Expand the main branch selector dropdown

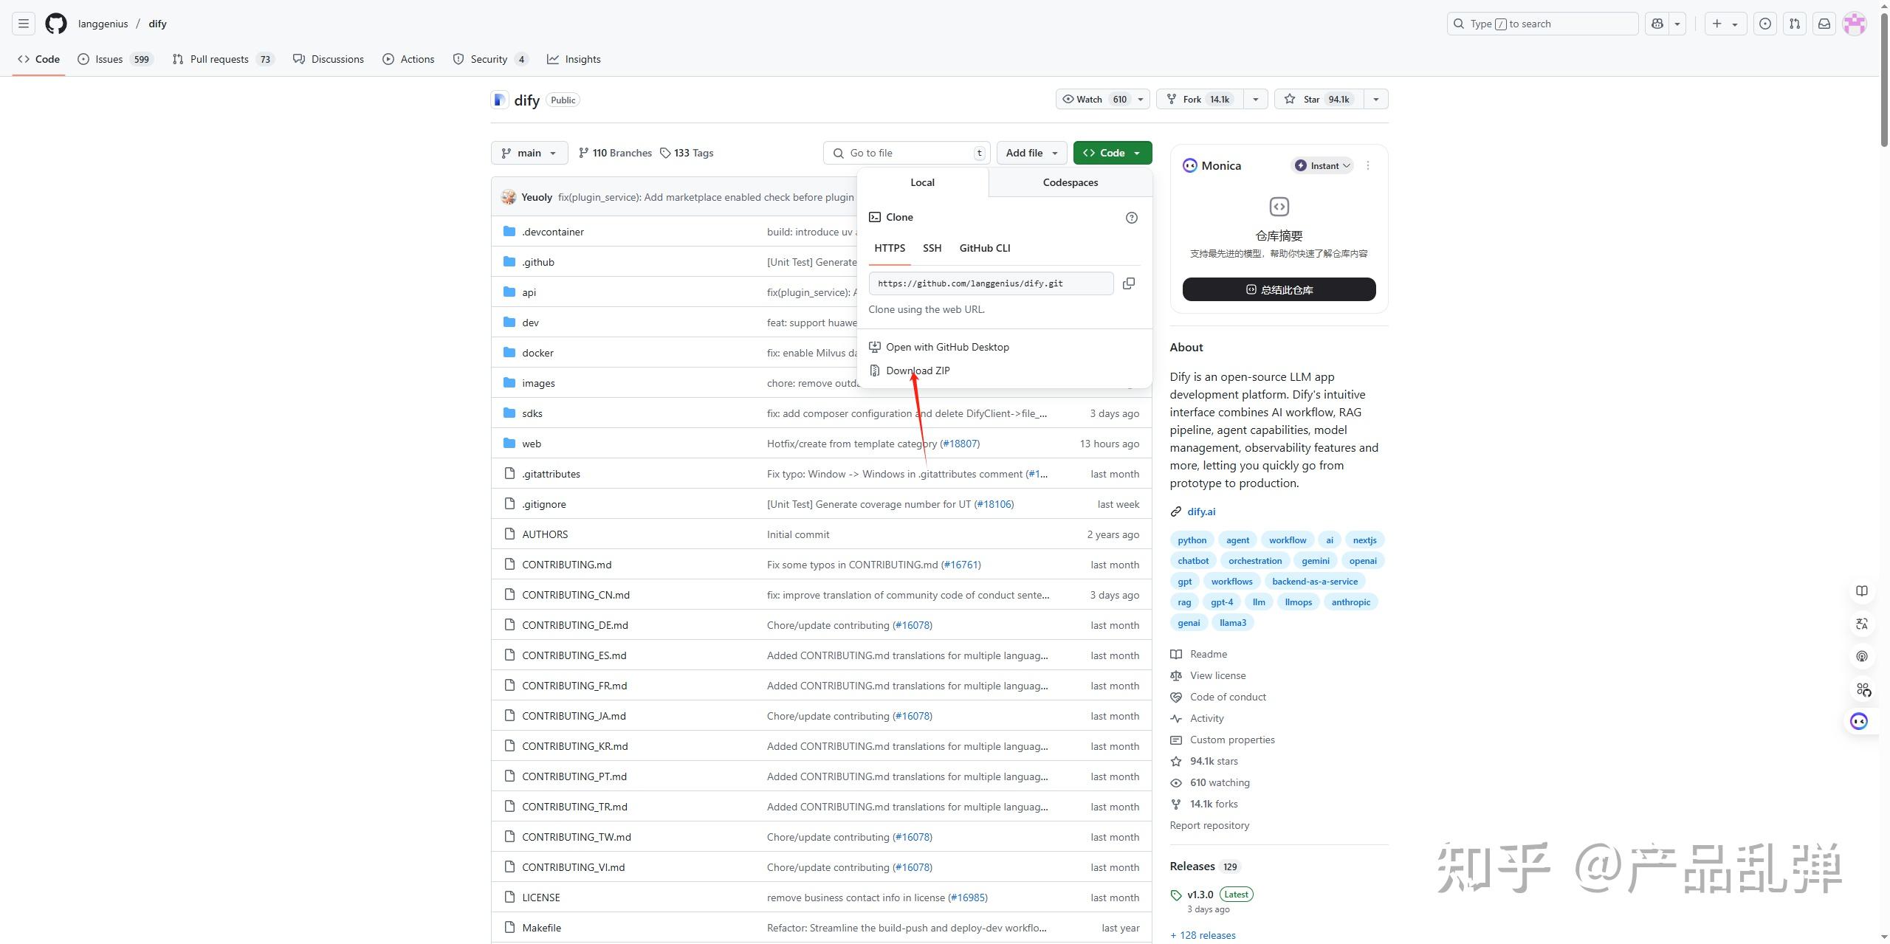529,153
